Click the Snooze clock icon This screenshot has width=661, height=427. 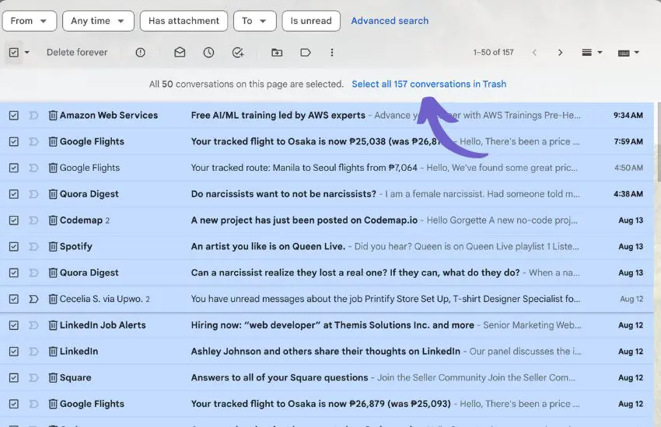pyautogui.click(x=208, y=52)
